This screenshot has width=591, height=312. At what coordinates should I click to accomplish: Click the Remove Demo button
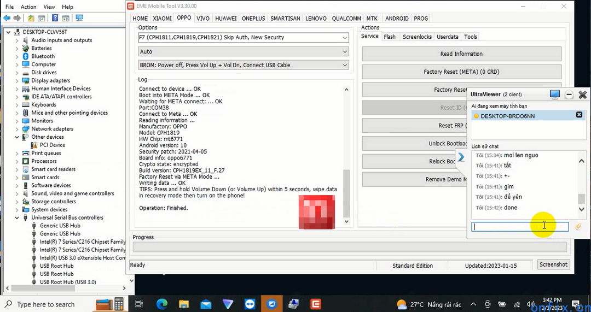(415, 180)
